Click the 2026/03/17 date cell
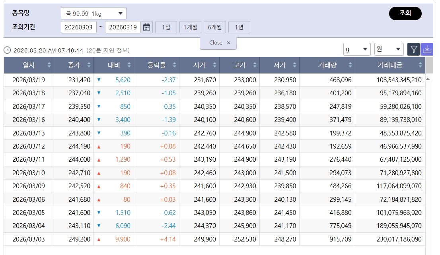 coord(29,106)
